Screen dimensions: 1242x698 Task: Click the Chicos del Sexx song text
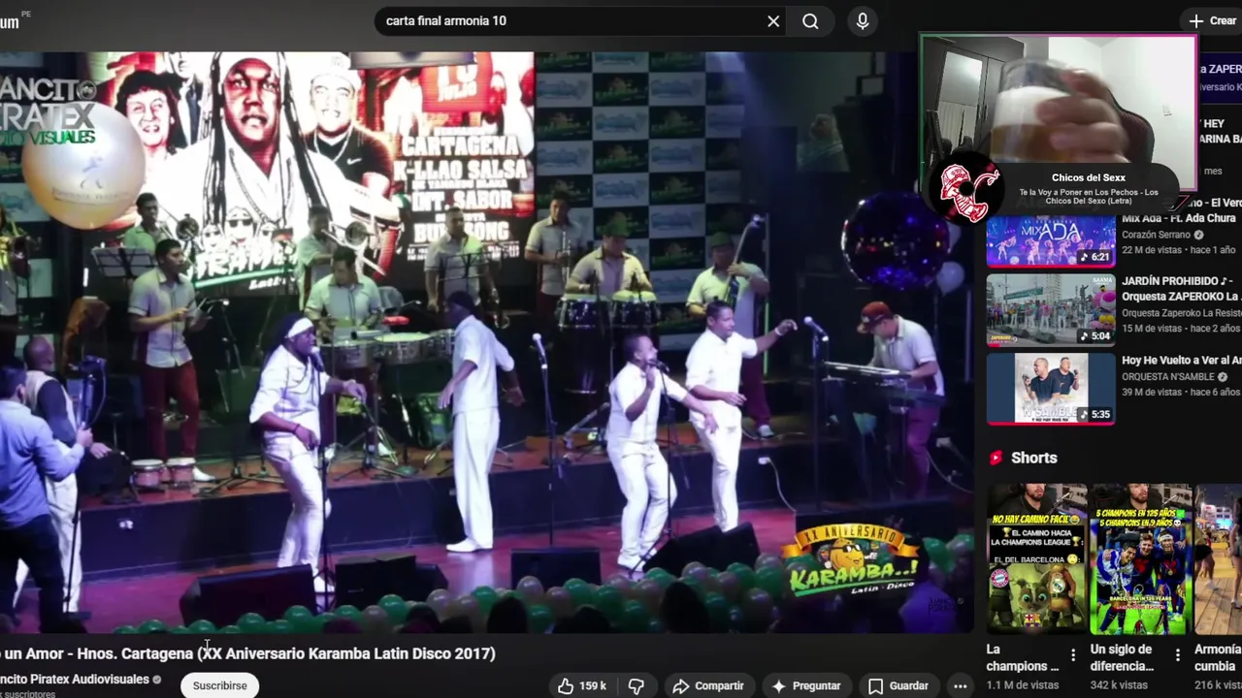[x=1089, y=197]
